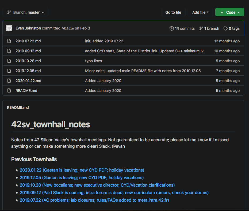
Task: View the 0 tags page
Action: tap(234, 28)
